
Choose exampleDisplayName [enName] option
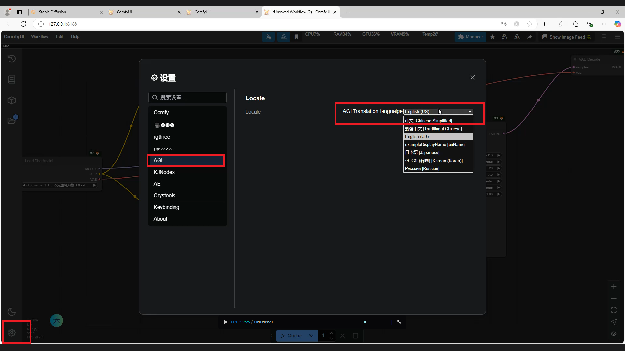coord(438,145)
